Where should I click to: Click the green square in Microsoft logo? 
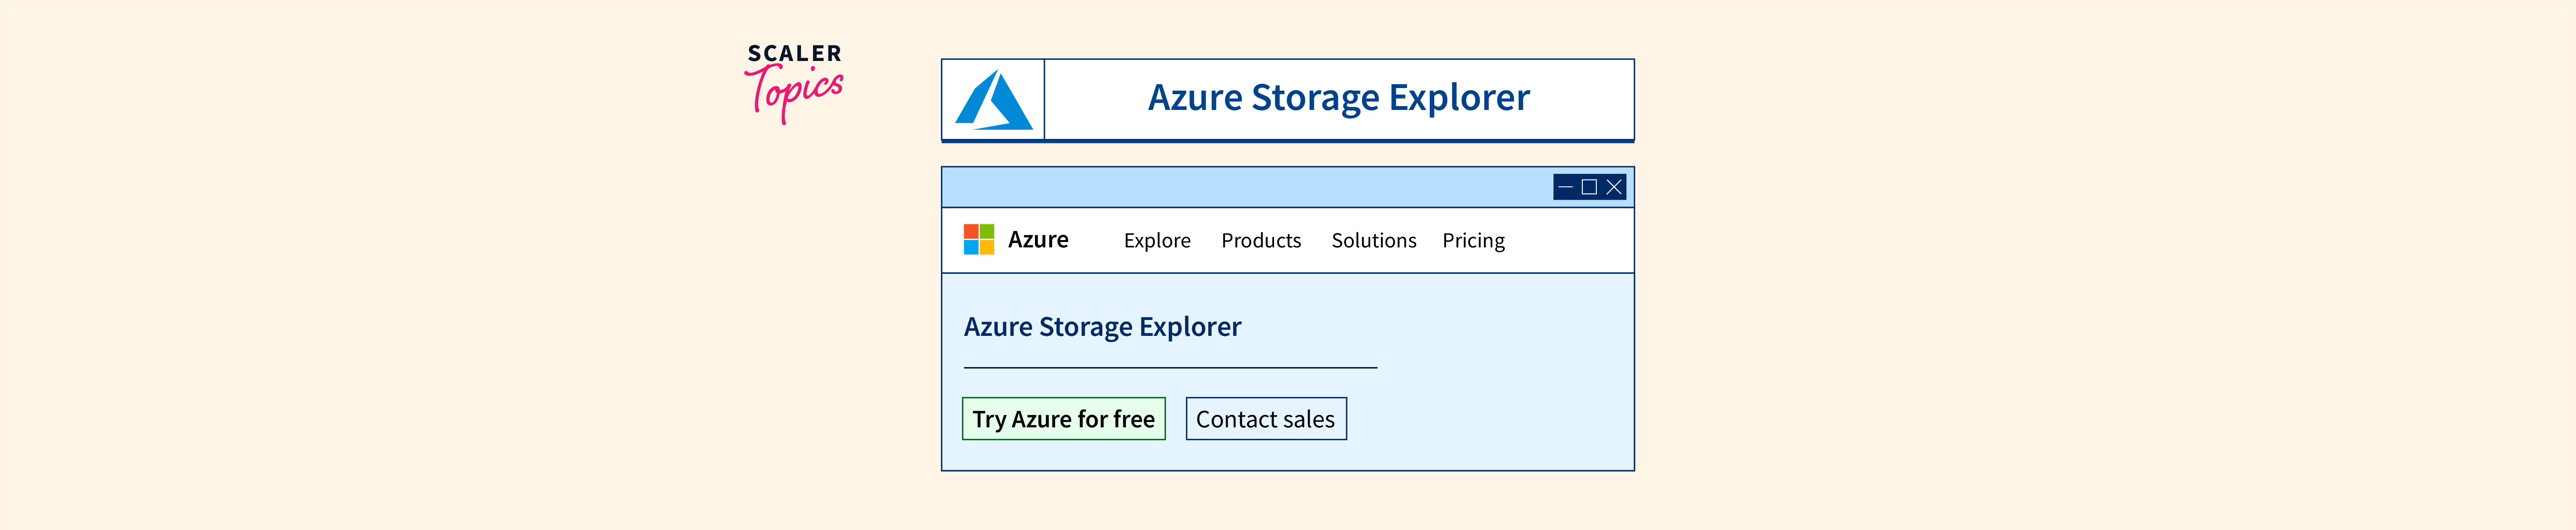(x=987, y=231)
